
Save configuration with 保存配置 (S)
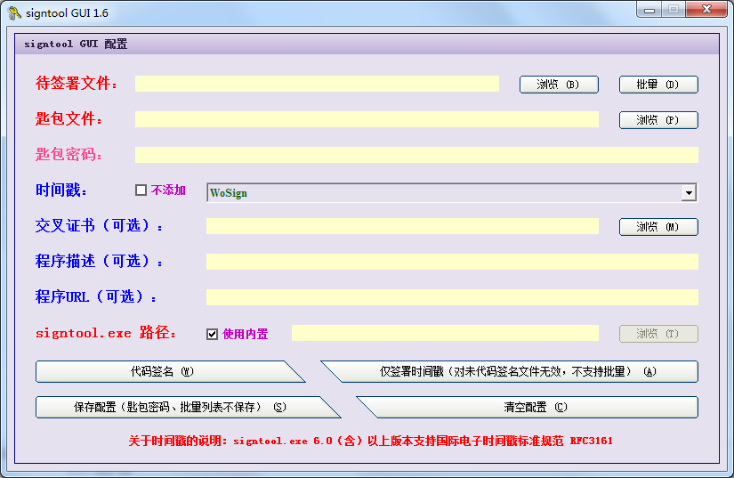coord(180,407)
